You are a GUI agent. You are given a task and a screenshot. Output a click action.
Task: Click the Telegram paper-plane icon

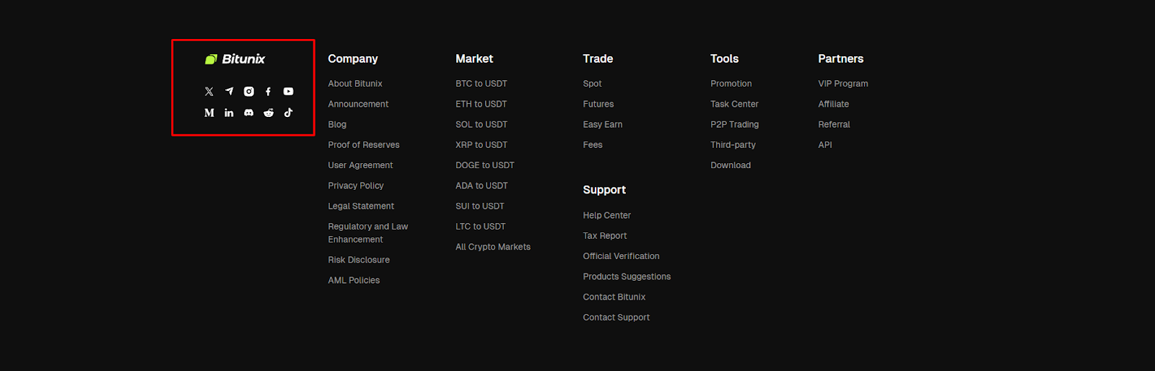(229, 92)
